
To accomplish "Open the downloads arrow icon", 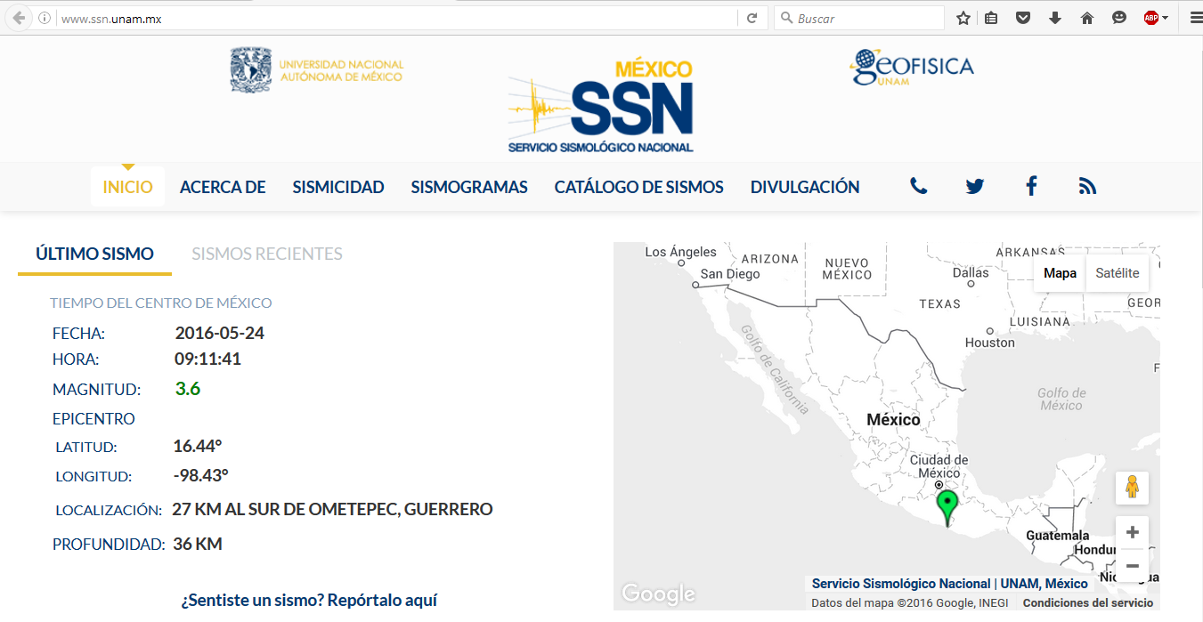I will (1054, 17).
